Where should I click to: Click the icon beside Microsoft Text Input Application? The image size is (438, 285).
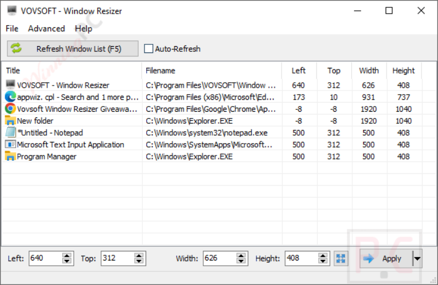coord(11,144)
